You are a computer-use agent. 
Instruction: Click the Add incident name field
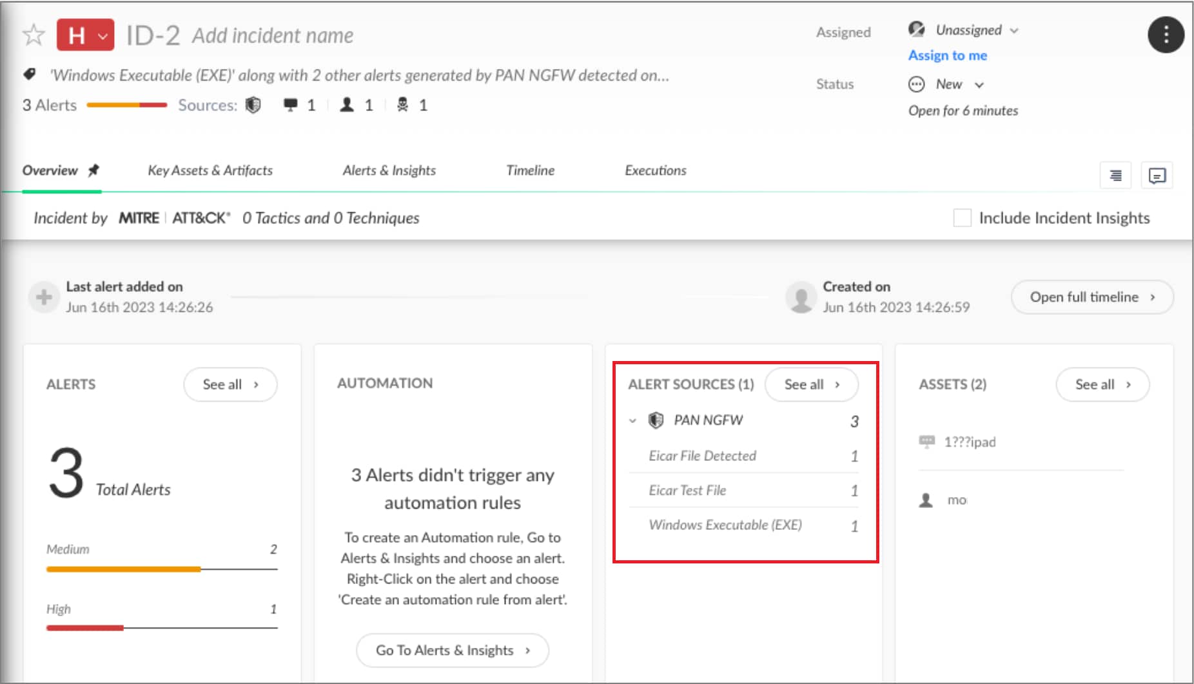(273, 35)
